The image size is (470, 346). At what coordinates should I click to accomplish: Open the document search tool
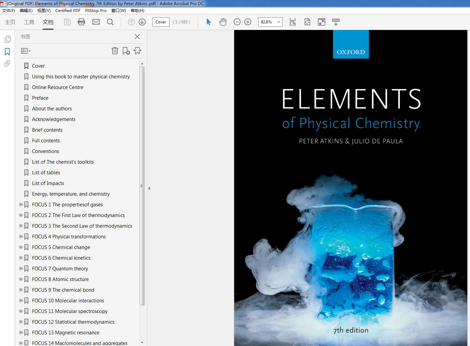point(110,22)
